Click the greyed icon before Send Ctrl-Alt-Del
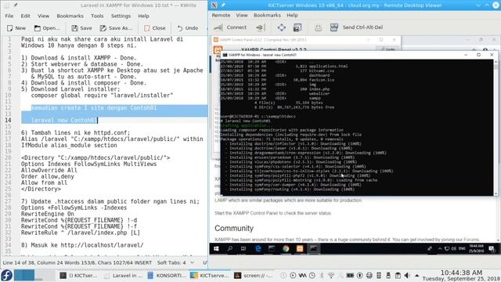This screenshot has height=282, width=501. (318, 28)
